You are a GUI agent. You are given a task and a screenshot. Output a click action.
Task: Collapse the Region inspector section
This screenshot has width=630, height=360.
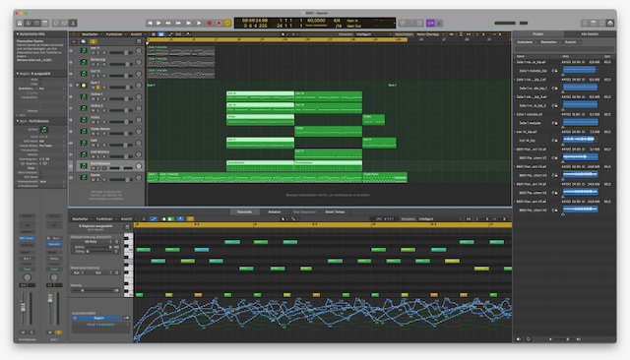[x=18, y=74]
